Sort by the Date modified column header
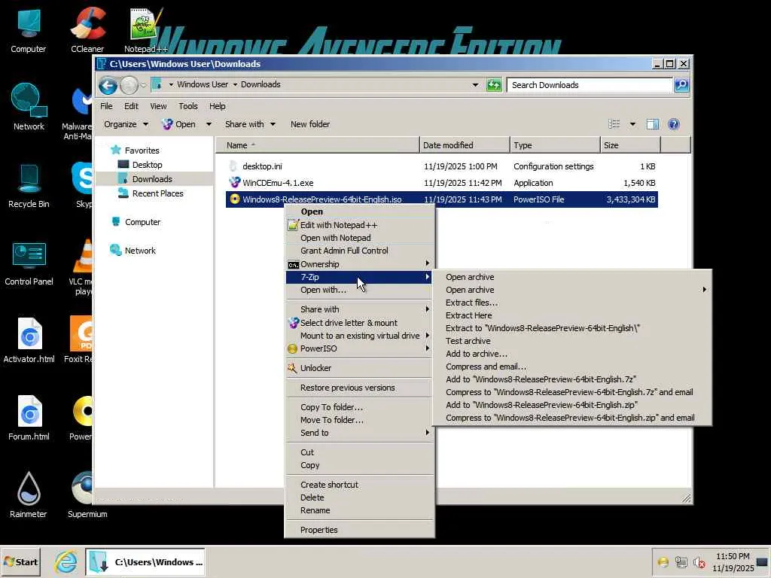 465,145
